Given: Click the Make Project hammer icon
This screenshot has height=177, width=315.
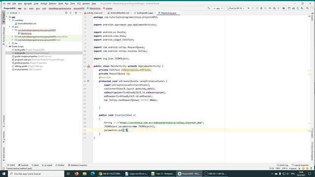Looking at the screenshot, I should [x=209, y=8].
